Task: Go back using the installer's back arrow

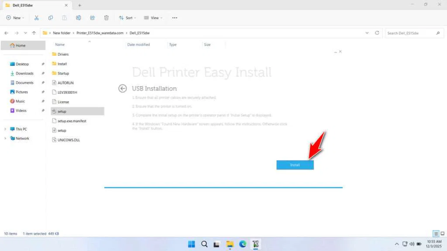Action: [x=122, y=88]
